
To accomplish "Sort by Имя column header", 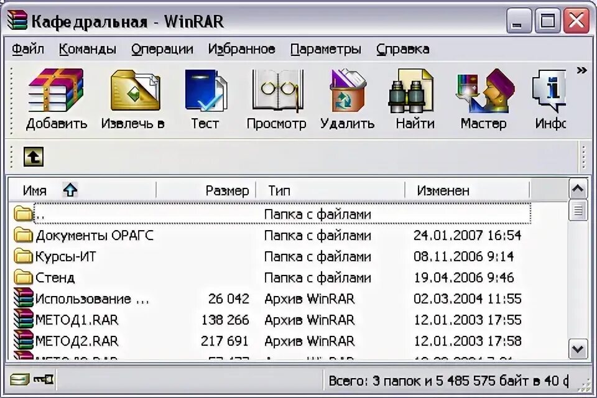I will 82,190.
